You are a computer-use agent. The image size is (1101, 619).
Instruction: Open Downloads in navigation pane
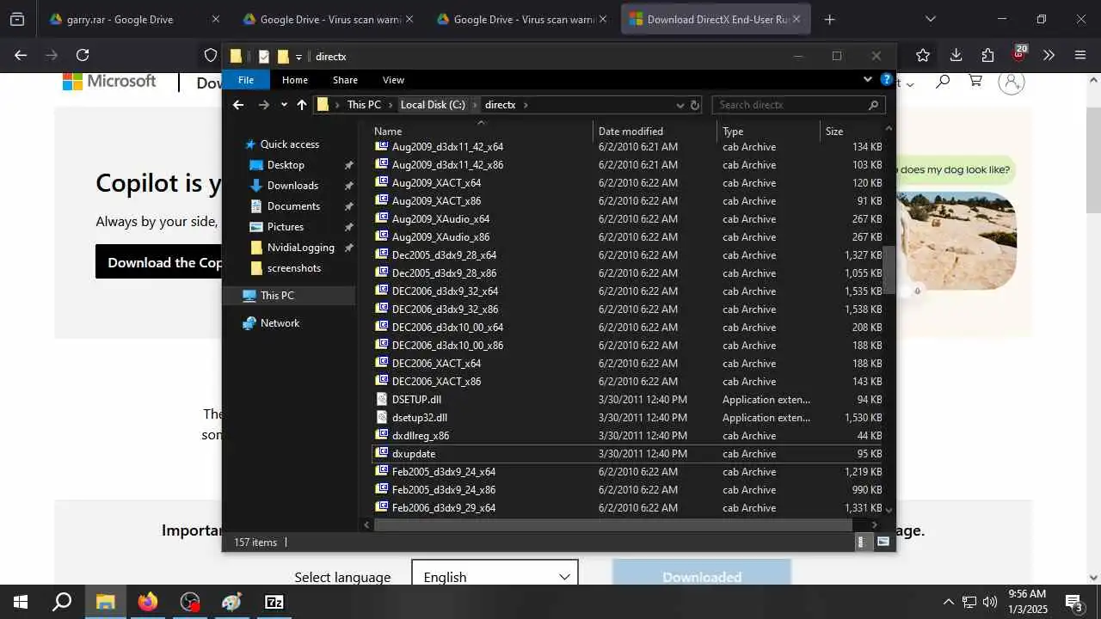point(292,186)
